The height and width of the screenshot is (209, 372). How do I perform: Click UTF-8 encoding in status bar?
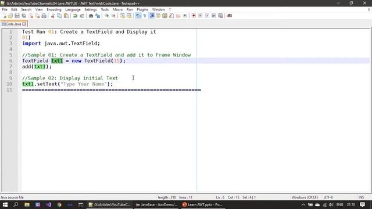pyautogui.click(x=328, y=197)
